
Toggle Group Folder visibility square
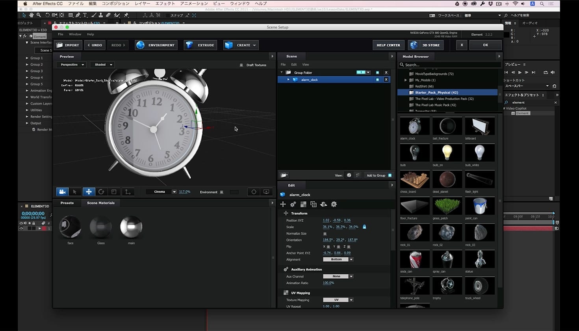(x=377, y=73)
